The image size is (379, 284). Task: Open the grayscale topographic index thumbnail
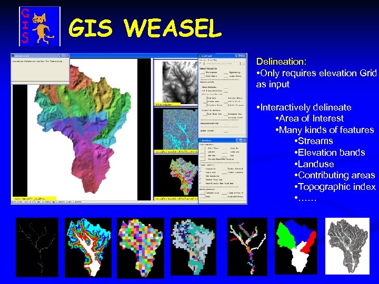[x=347, y=246]
